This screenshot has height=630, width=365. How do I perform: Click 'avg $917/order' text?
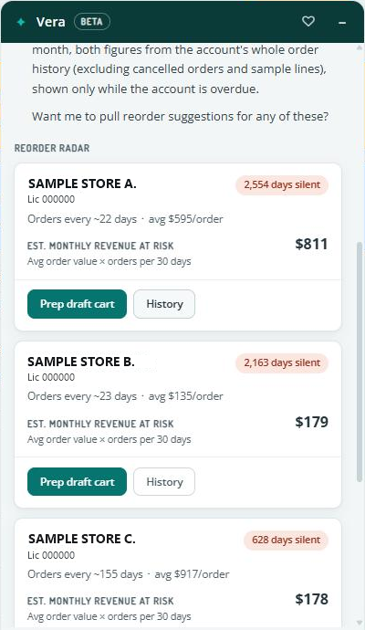tap(192, 574)
